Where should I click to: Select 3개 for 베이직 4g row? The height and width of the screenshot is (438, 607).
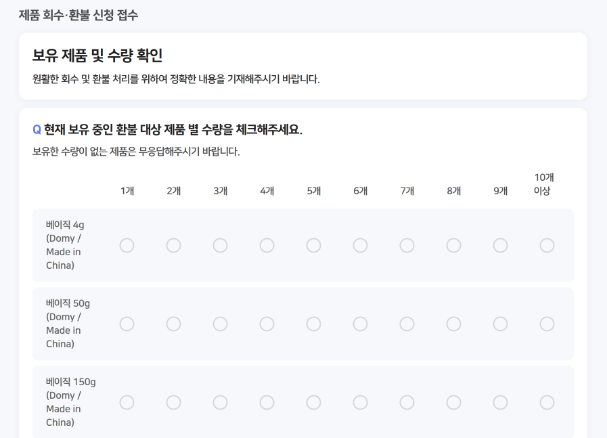220,246
